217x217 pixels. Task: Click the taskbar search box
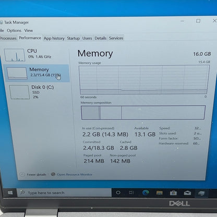64,192
